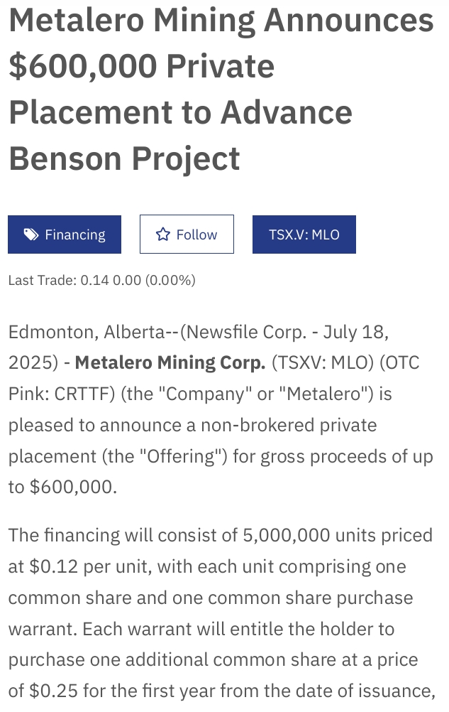449x712 pixels.
Task: Open the TSX.V: MLO ticker button
Action: pyautogui.click(x=304, y=234)
